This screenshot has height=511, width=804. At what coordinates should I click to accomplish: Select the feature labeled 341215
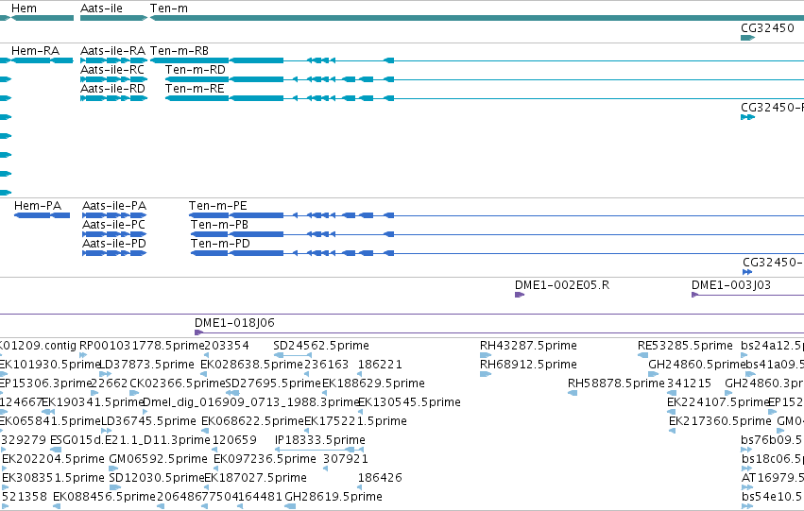(x=689, y=383)
